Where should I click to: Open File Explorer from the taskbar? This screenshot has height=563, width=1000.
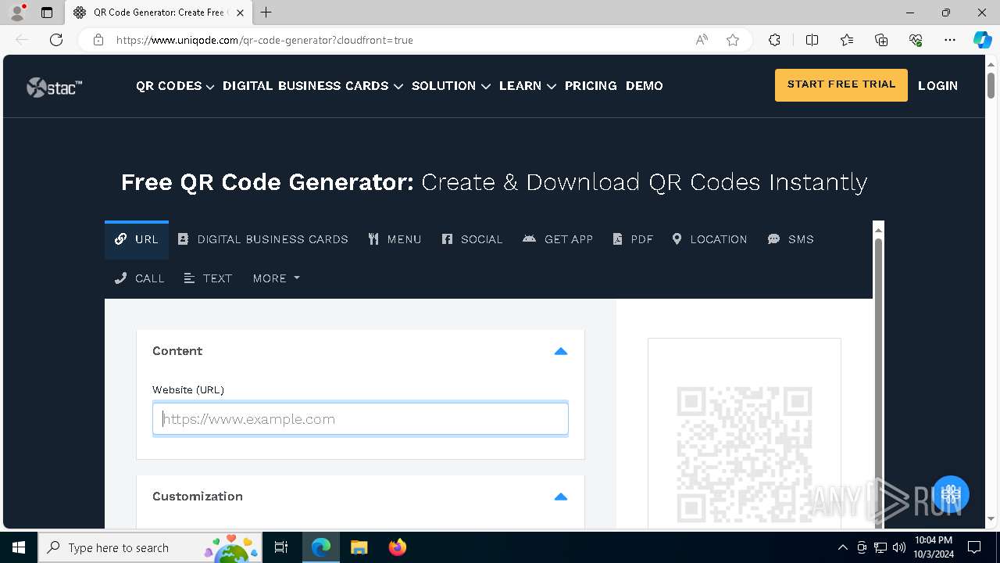tap(359, 547)
